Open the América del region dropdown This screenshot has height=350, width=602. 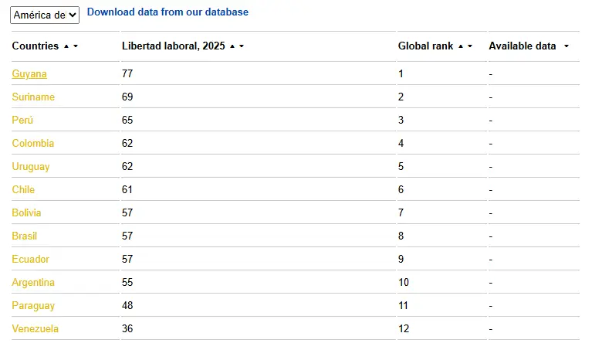[45, 15]
